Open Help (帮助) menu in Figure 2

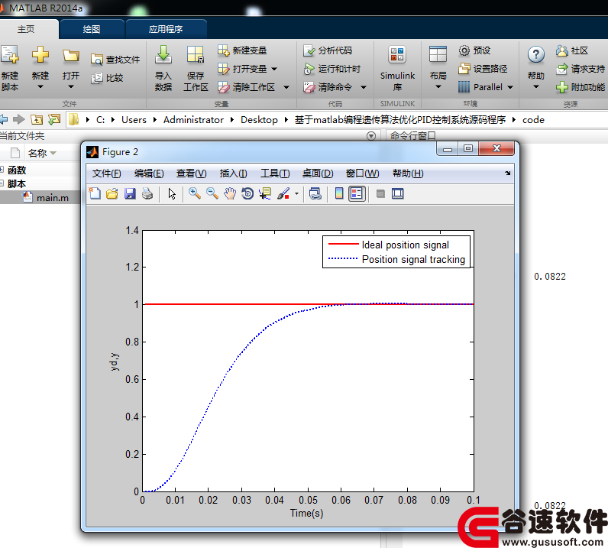pyautogui.click(x=408, y=173)
